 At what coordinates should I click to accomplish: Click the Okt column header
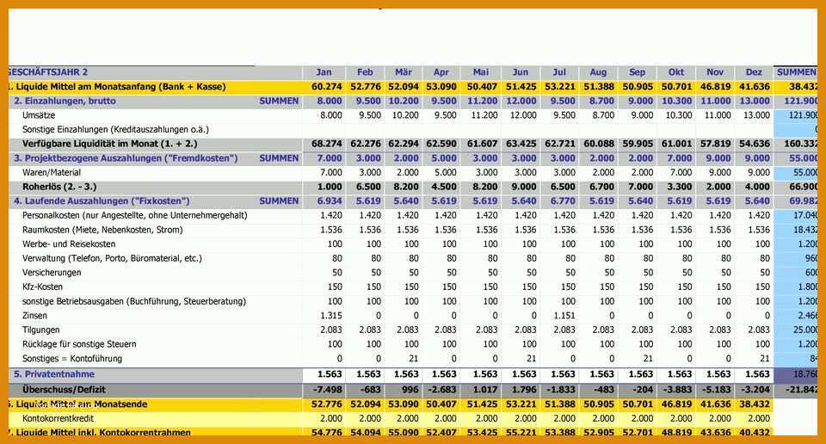[x=676, y=72]
